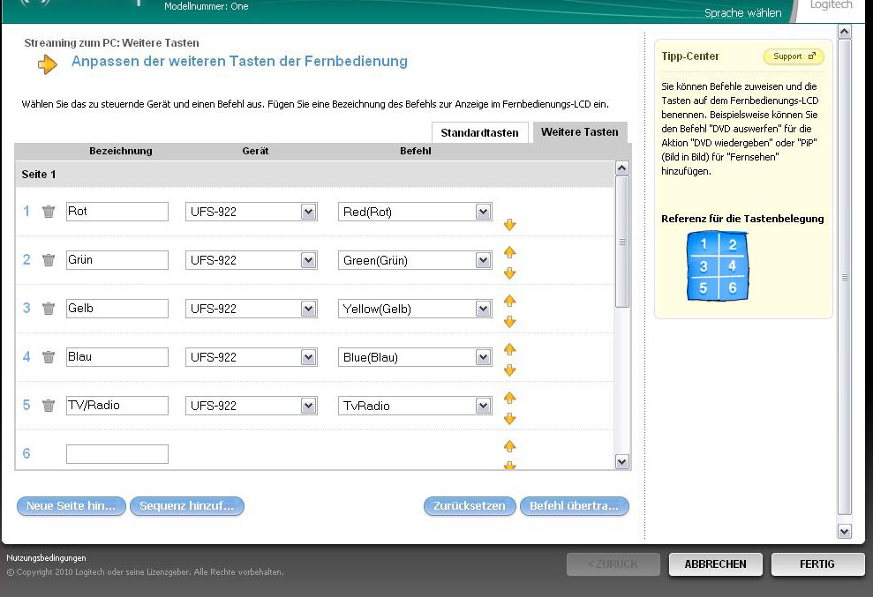This screenshot has height=597, width=873.
Task: Click trash icon next to Blau
Action: 49,357
